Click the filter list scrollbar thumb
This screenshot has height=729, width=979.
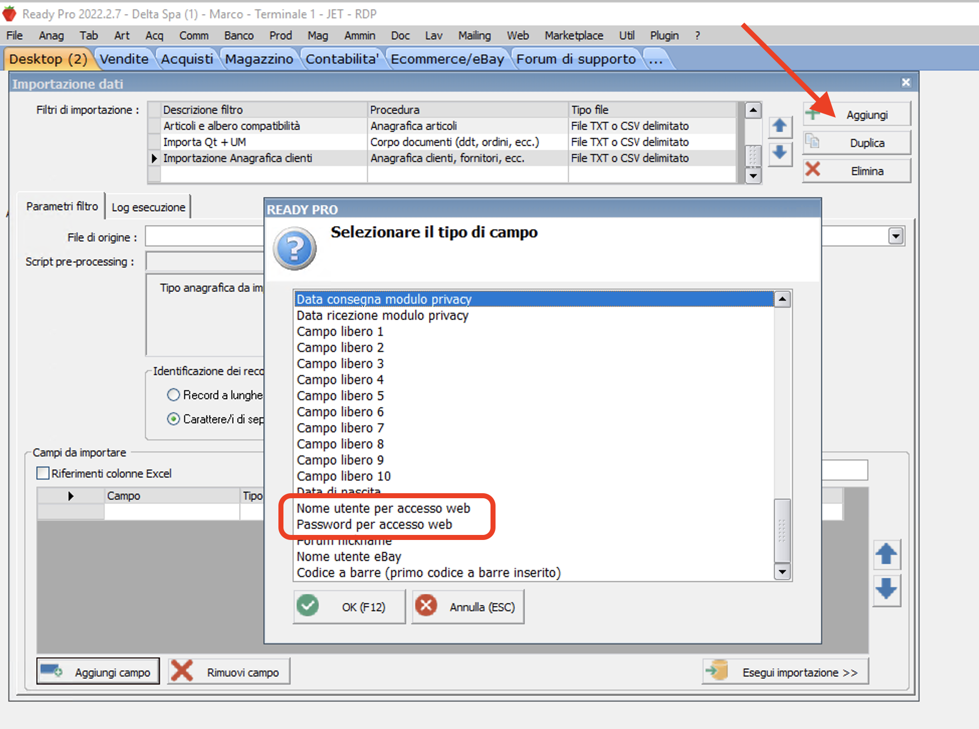tap(752, 155)
